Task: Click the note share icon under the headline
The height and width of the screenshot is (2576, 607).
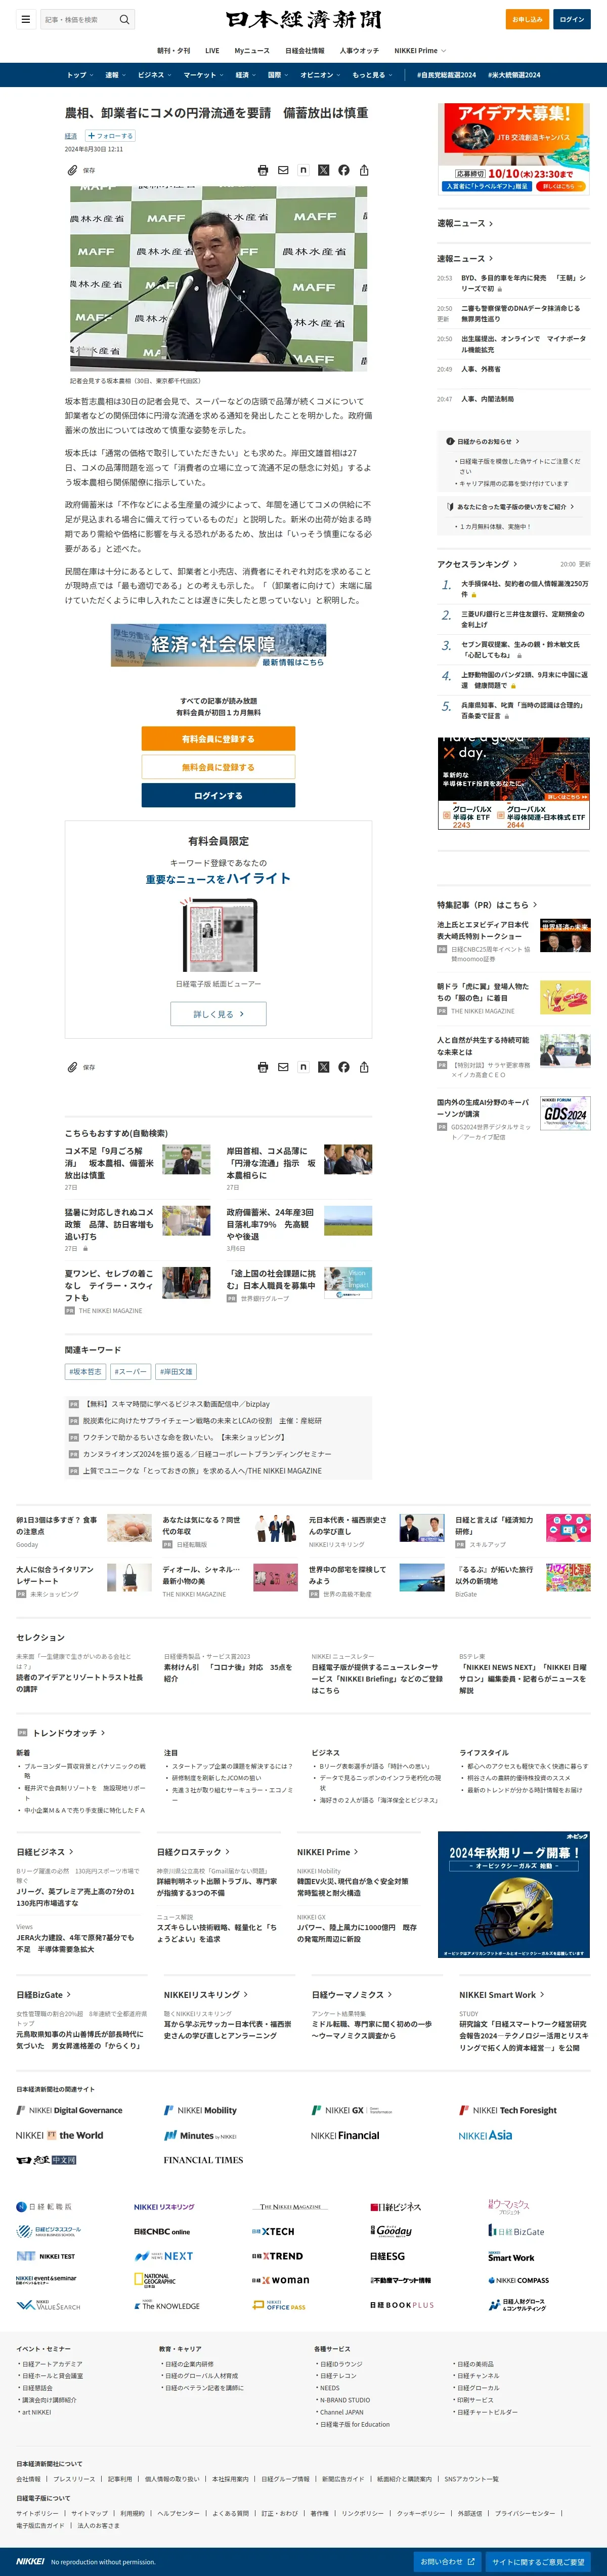Action: point(303,170)
